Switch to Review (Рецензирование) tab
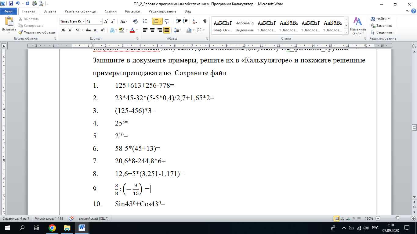 162,11
